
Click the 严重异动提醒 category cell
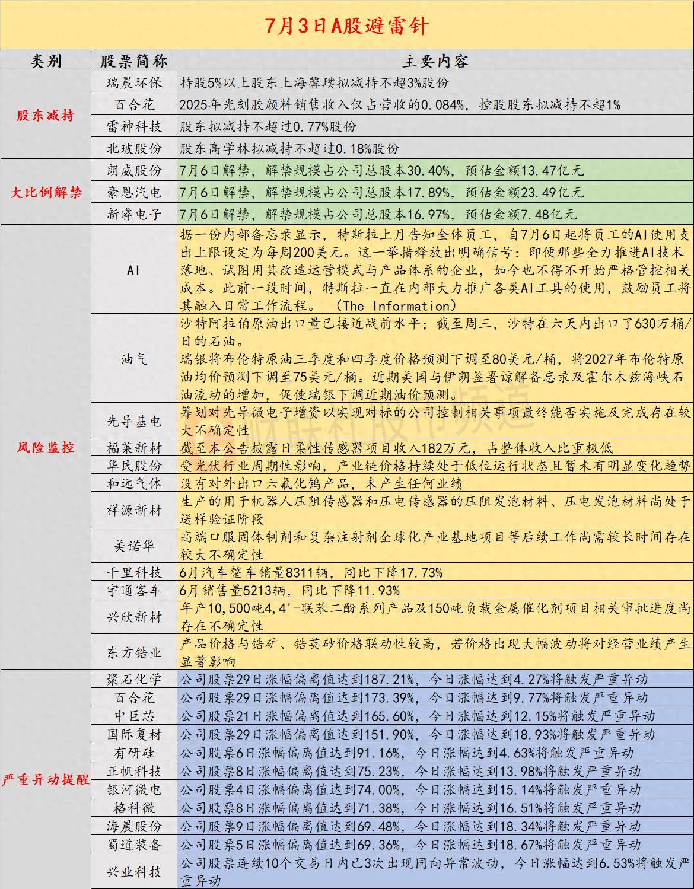pyautogui.click(x=46, y=779)
